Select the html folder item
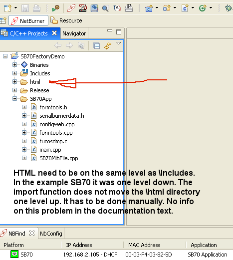Image resolution: width=233 pixels, height=260 pixels. 35,82
